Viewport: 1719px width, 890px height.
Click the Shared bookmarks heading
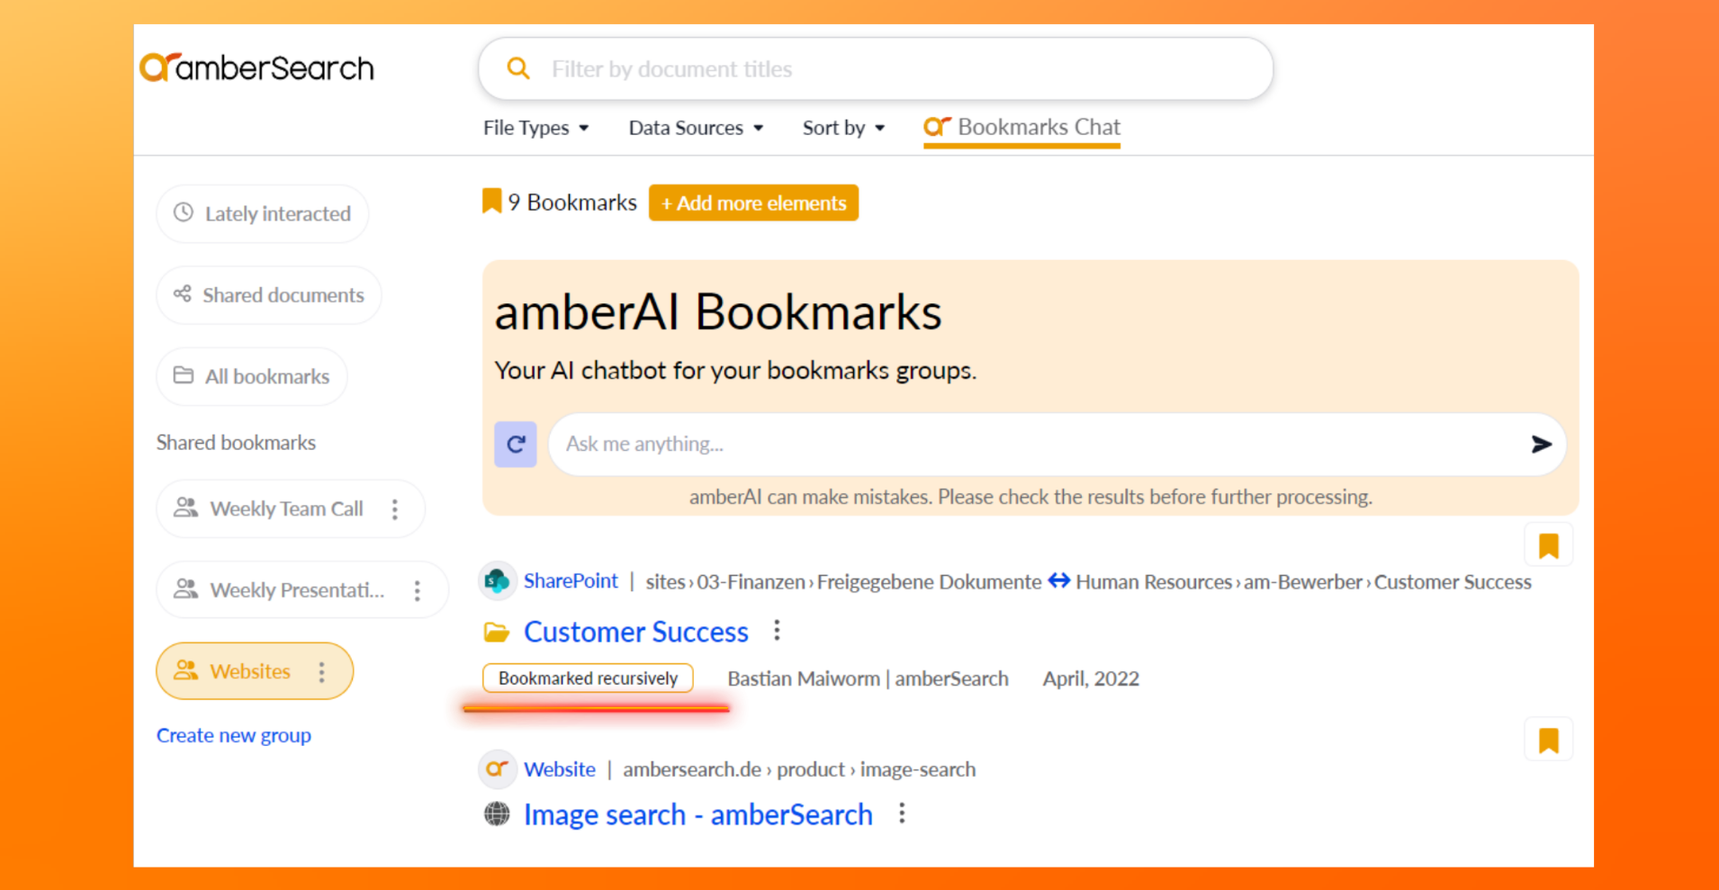pyautogui.click(x=236, y=443)
